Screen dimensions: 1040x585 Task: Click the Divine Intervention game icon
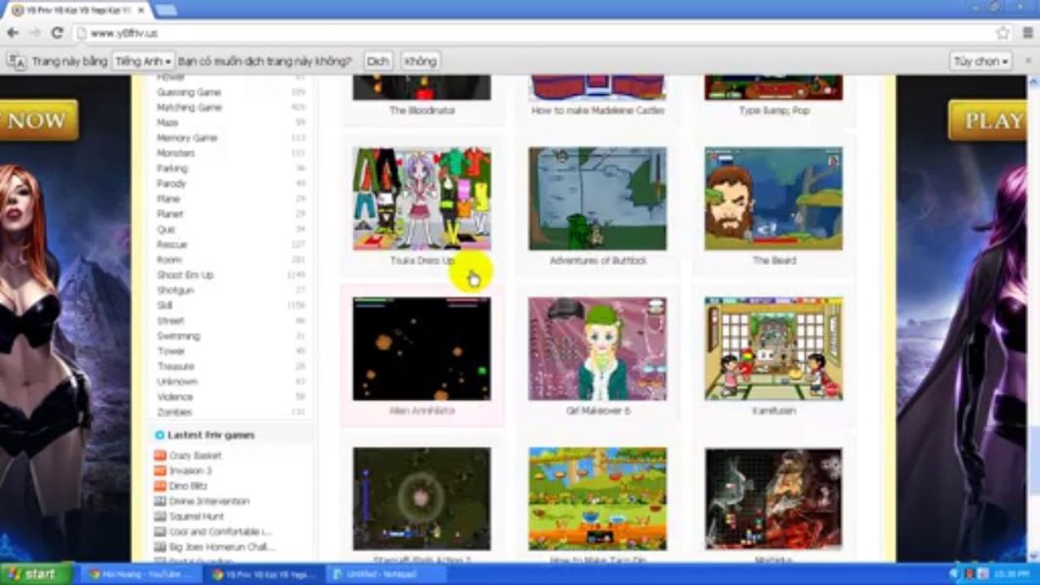point(160,501)
